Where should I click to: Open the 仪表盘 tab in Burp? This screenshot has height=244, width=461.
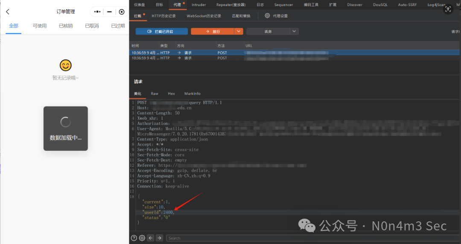[x=139, y=5]
